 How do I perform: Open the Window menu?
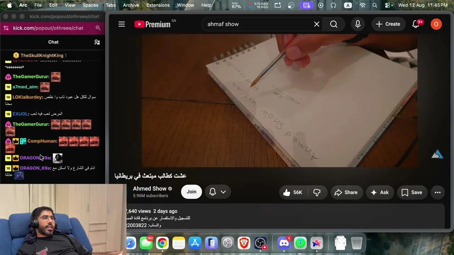(186, 5)
